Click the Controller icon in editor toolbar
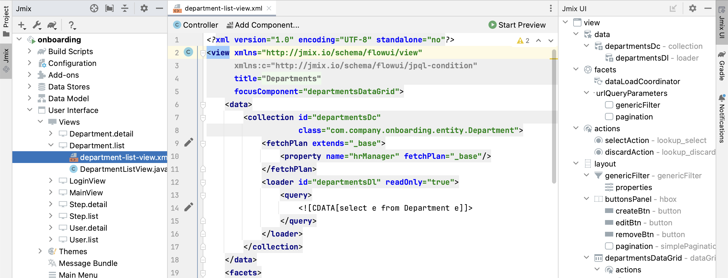The image size is (728, 278). pos(177,25)
